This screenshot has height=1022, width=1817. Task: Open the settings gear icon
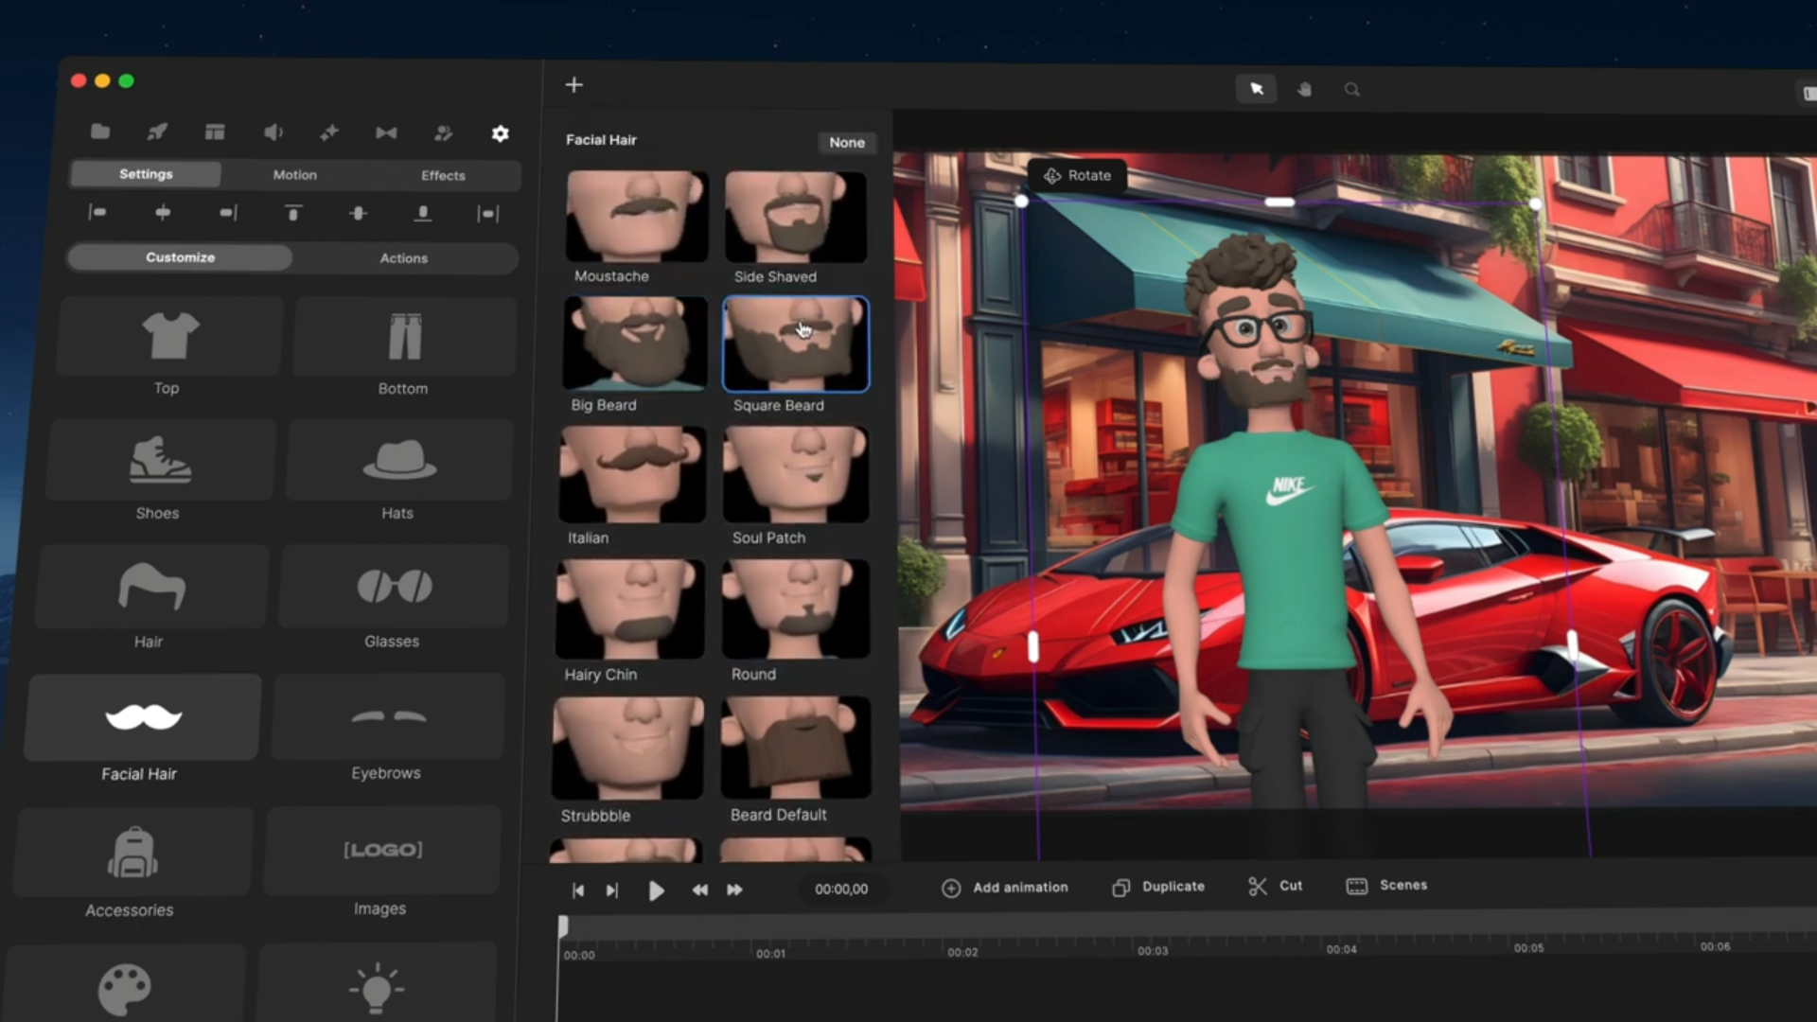pos(501,133)
